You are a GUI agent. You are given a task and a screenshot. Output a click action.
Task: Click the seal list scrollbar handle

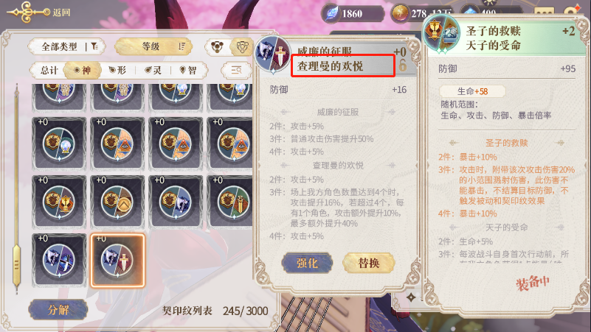(16, 265)
